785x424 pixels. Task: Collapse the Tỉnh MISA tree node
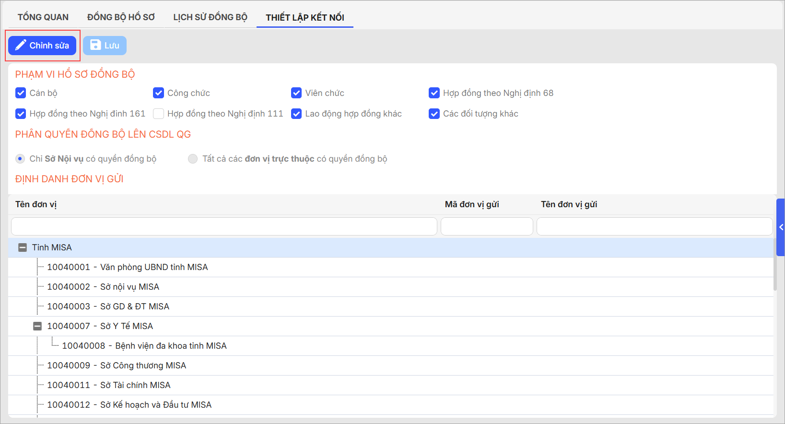[23, 247]
